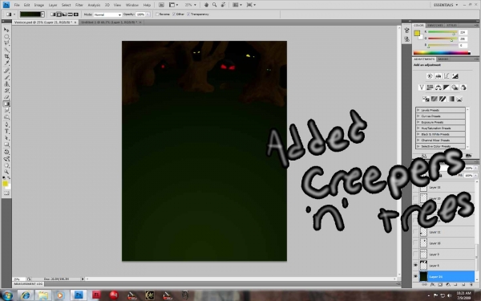Screen dimensions: 481x301
Task: Open the File menu
Action: pyautogui.click(x=17, y=5)
